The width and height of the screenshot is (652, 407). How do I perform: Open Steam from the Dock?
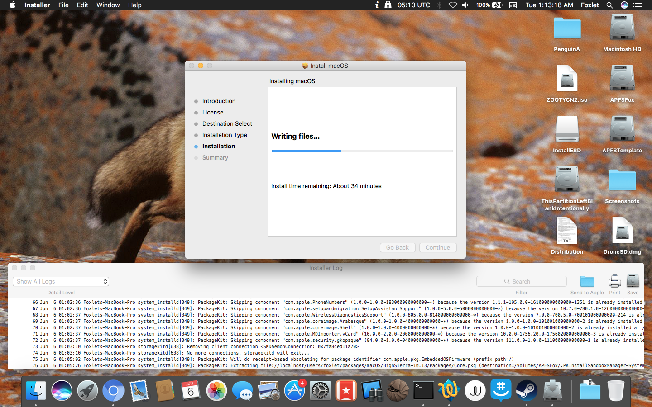[527, 390]
